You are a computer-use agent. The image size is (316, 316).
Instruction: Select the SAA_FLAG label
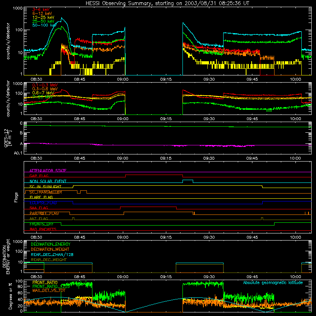click(39, 208)
